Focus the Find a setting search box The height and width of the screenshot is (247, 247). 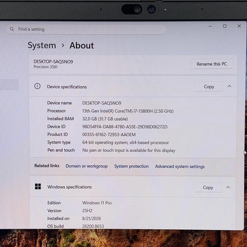coord(86,29)
